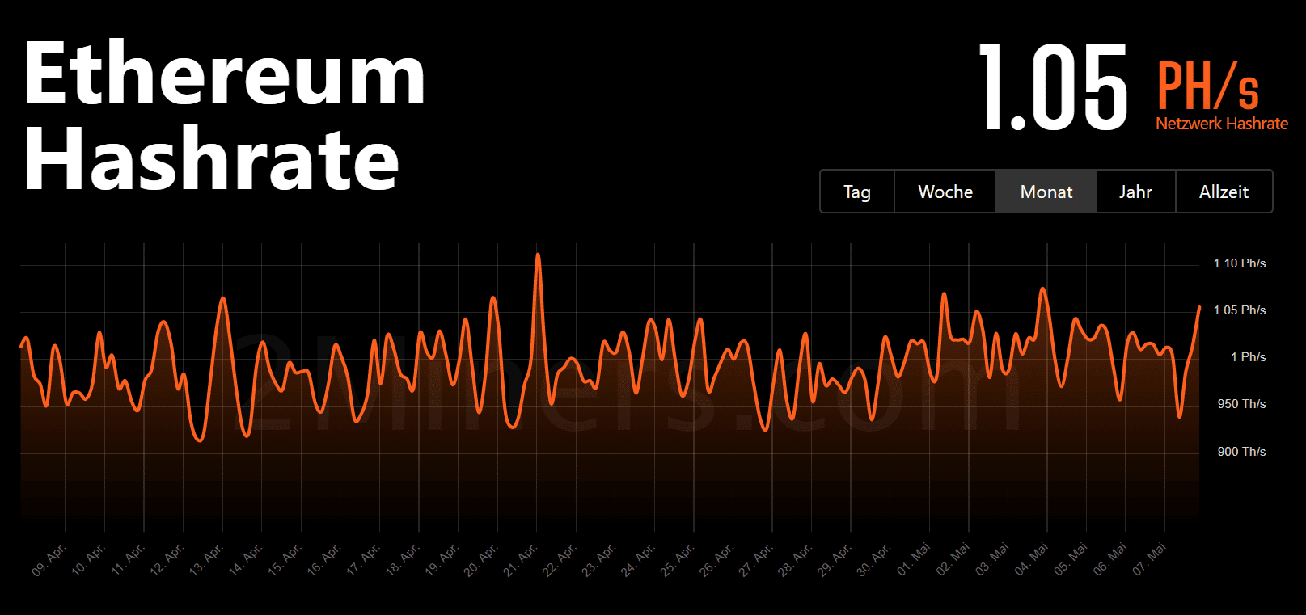This screenshot has height=615, width=1306.
Task: Click the 30. Apr. date label
Action: [873, 560]
